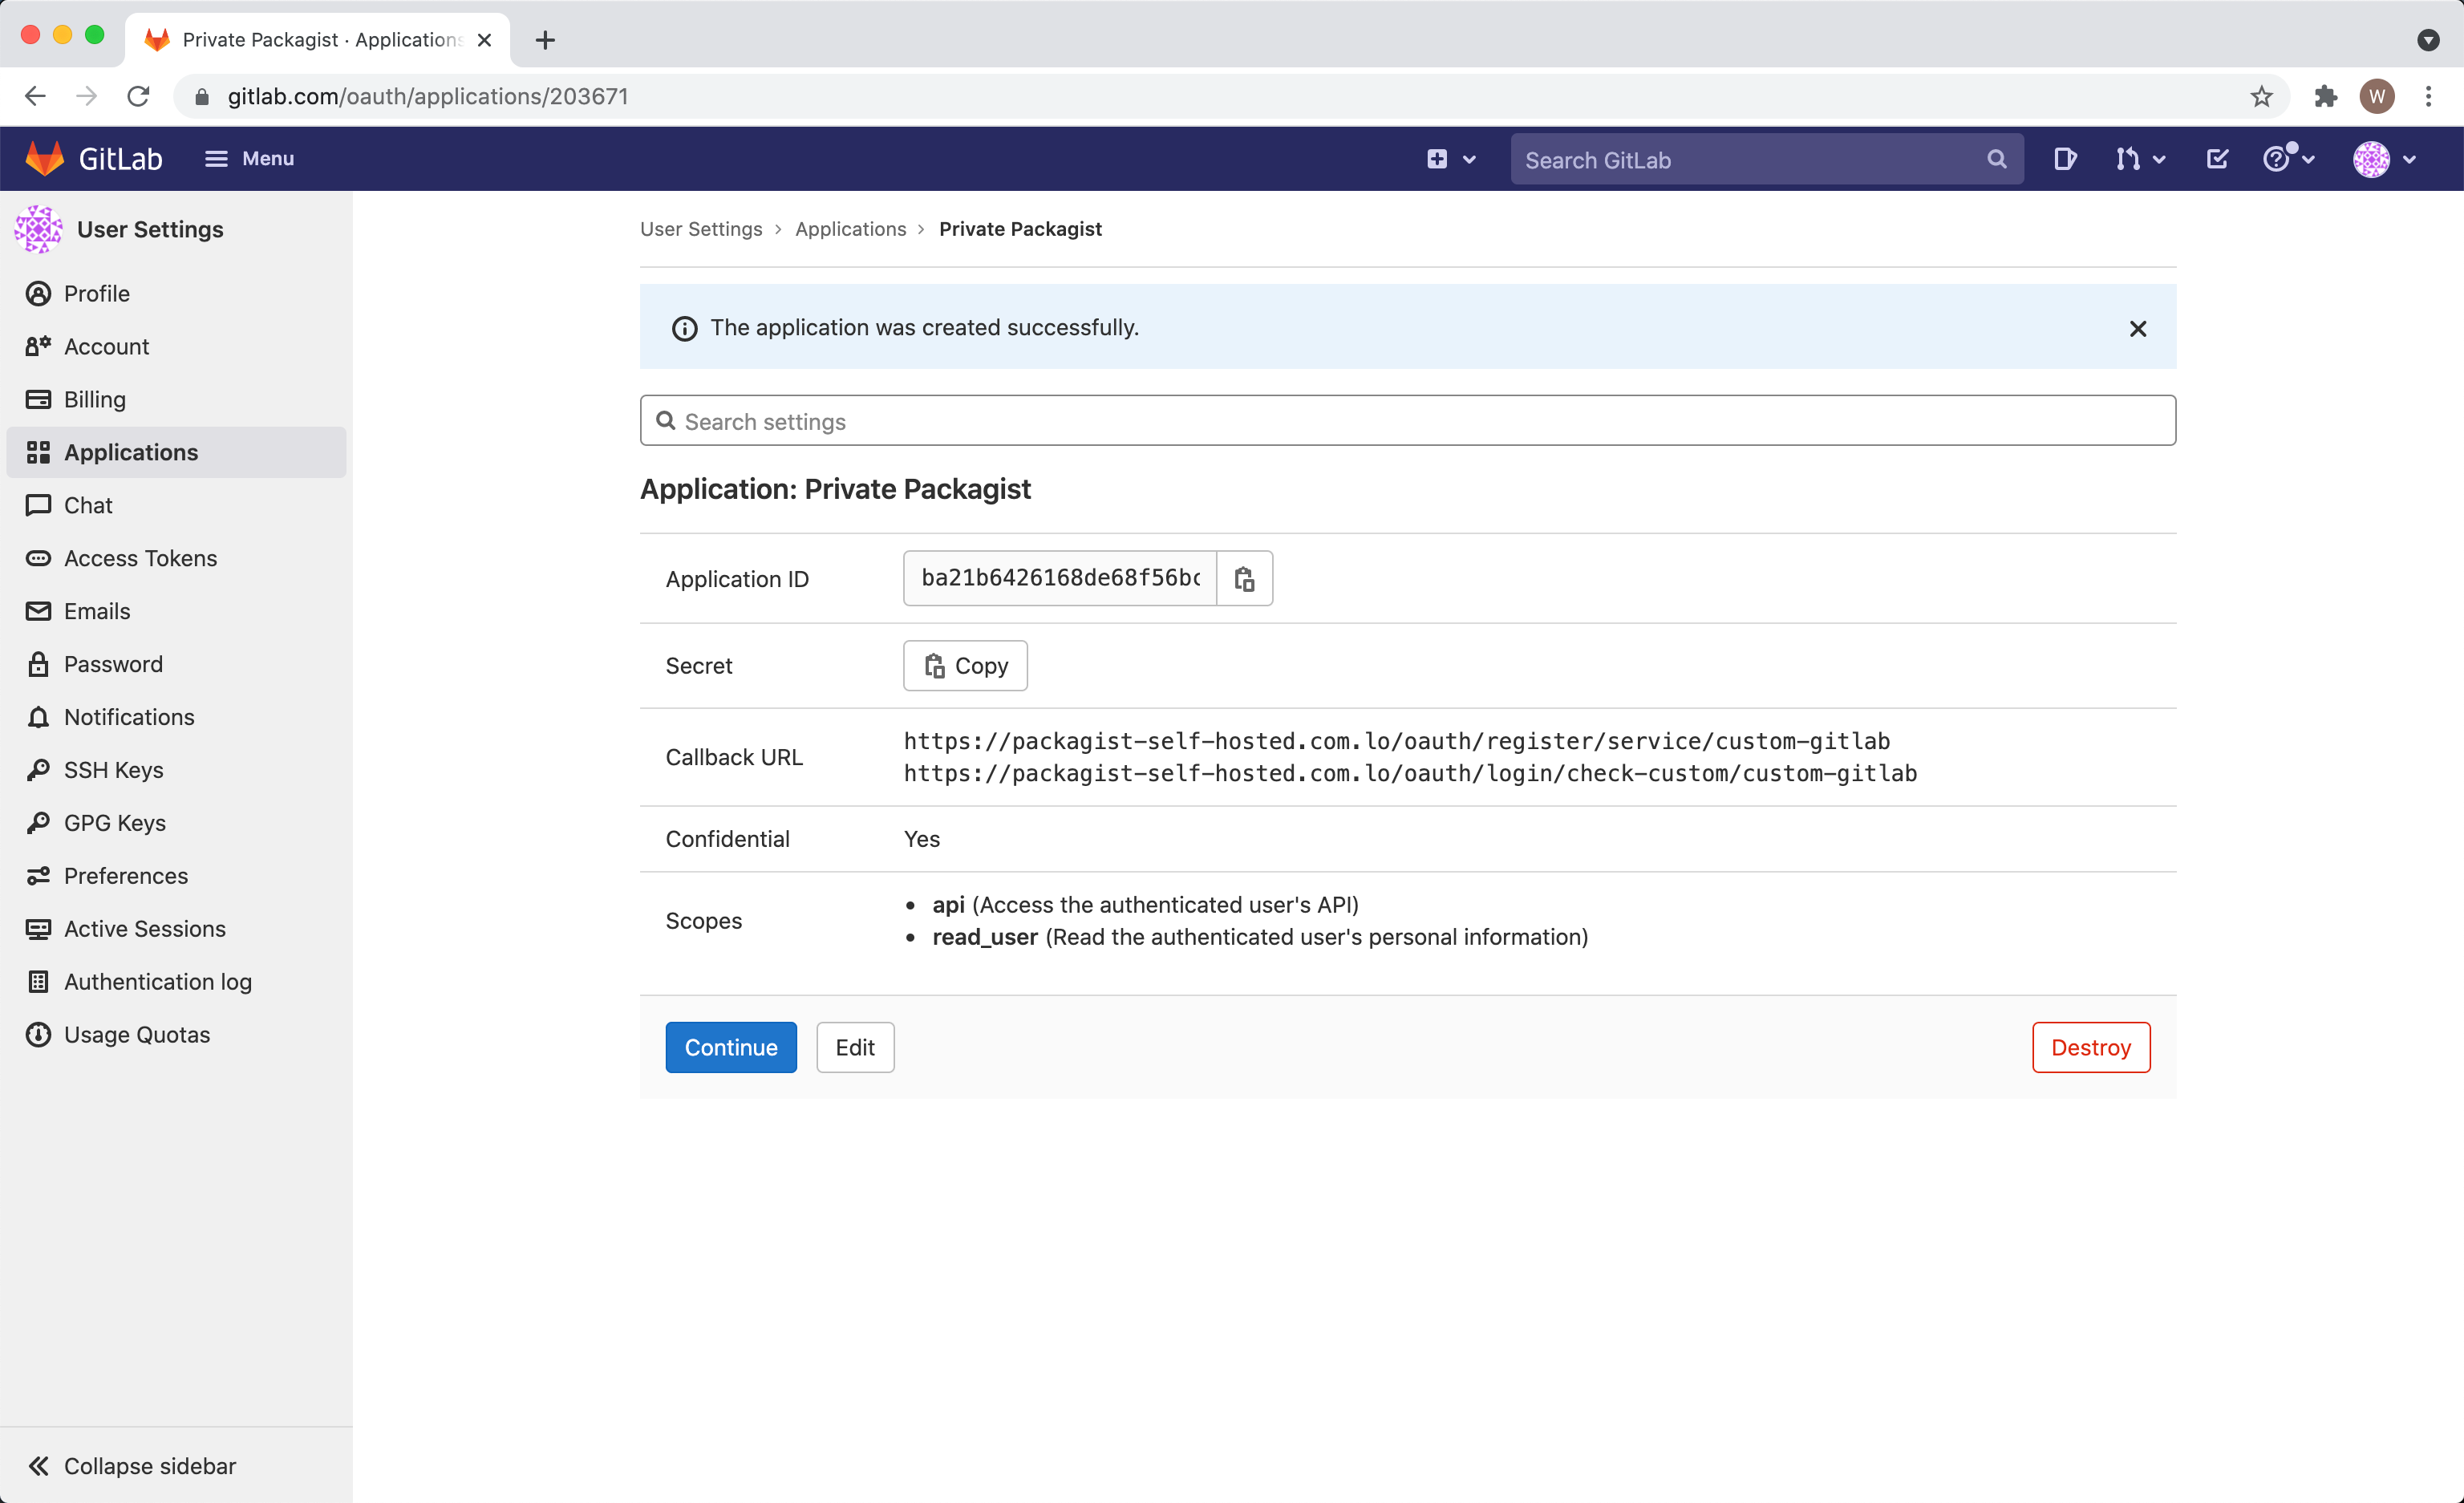This screenshot has height=1503, width=2464.
Task: Open Password settings
Action: (176, 664)
